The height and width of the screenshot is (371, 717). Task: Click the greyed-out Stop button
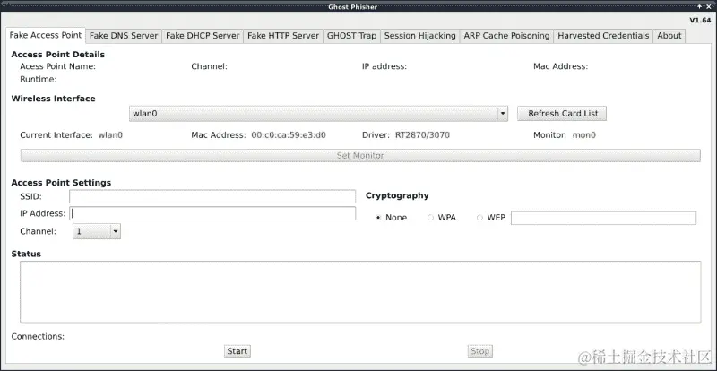pyautogui.click(x=480, y=351)
